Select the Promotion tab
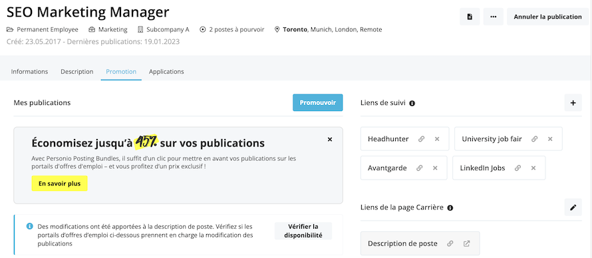The height and width of the screenshot is (258, 592). click(x=121, y=72)
